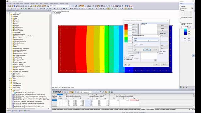Click OK in the Edit Isoband dialog
Viewport: 201px width, 113px height.
tap(156, 65)
